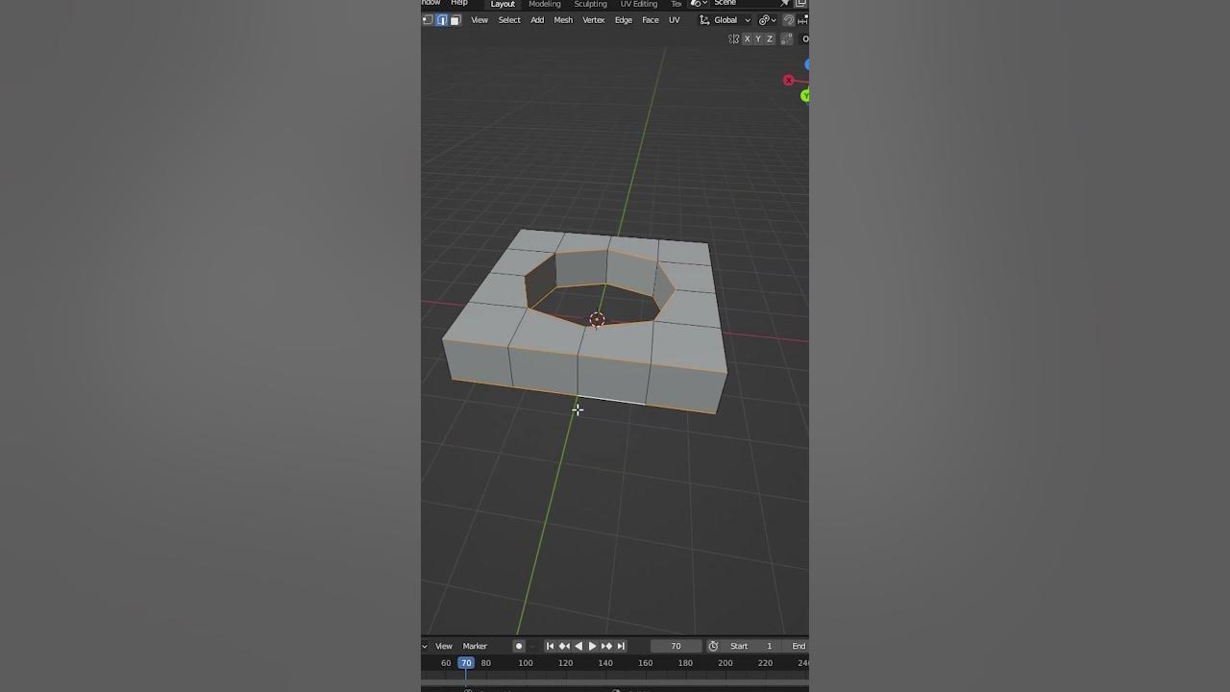The width and height of the screenshot is (1230, 692).
Task: Toggle Y axis mirror
Action: pyautogui.click(x=758, y=39)
